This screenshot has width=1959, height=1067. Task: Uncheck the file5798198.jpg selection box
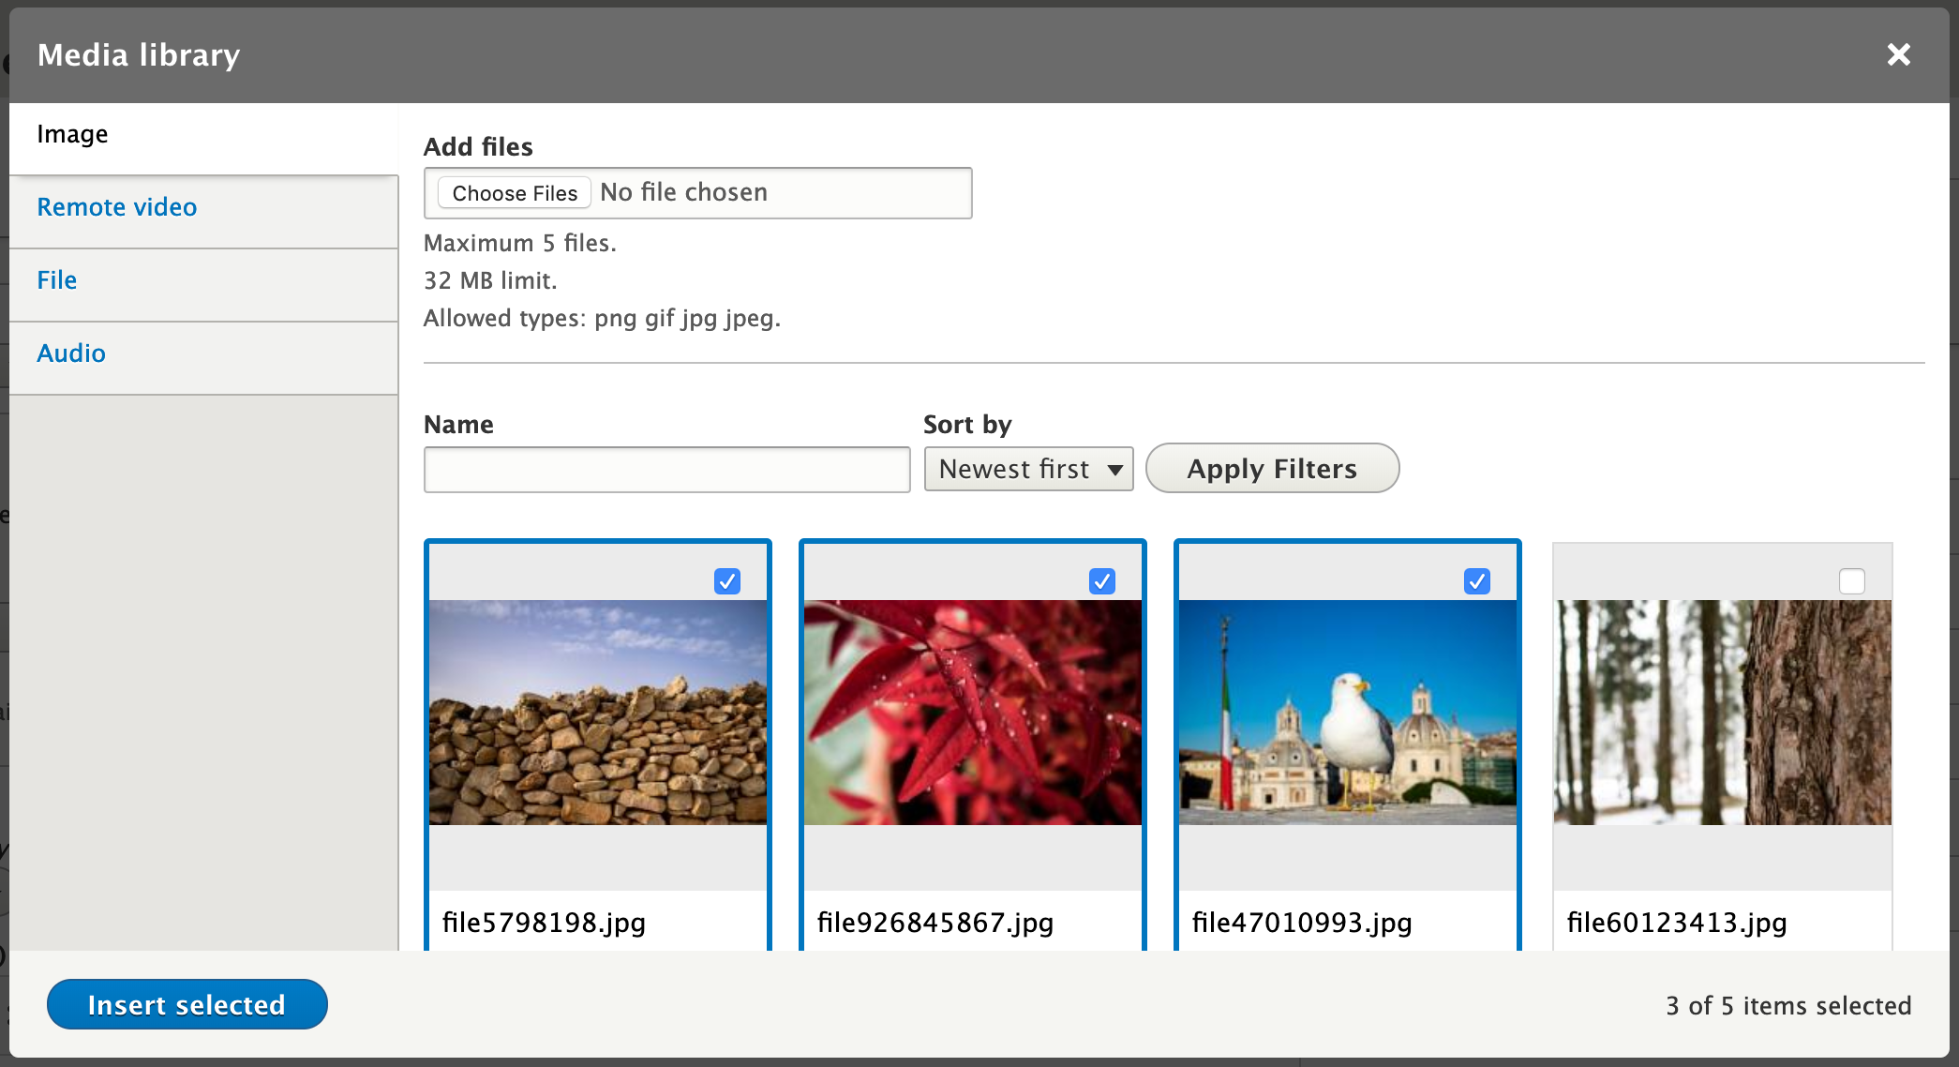728,581
